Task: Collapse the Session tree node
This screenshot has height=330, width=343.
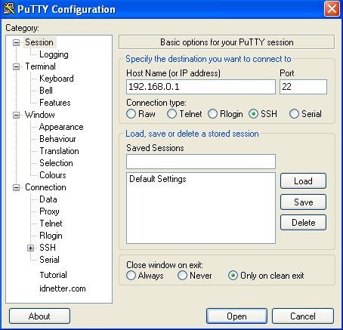Action: click(16, 42)
